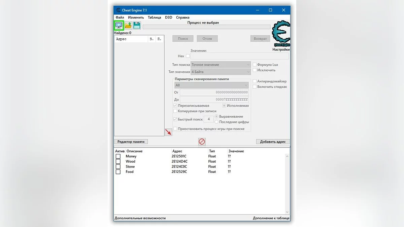Select address 2E12501C of Money

pos(179,156)
